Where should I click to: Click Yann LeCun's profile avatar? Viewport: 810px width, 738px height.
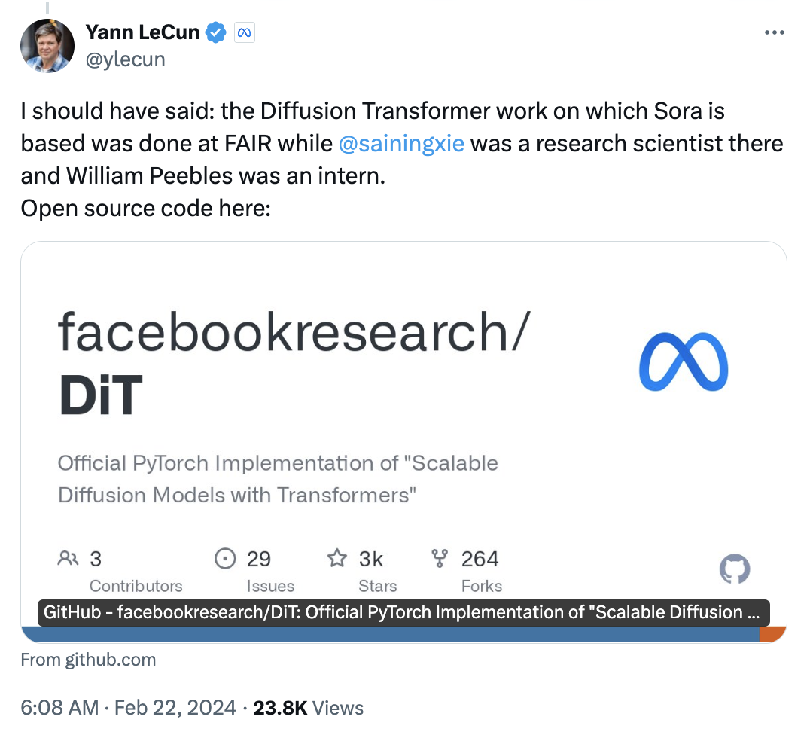tap(47, 46)
